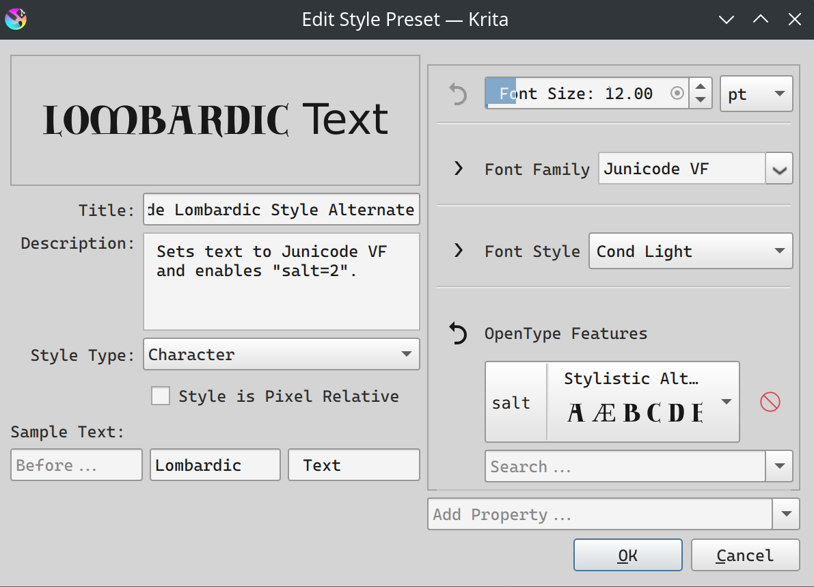Reset the Font Size property with revert arrow
The width and height of the screenshot is (814, 587).
click(458, 94)
